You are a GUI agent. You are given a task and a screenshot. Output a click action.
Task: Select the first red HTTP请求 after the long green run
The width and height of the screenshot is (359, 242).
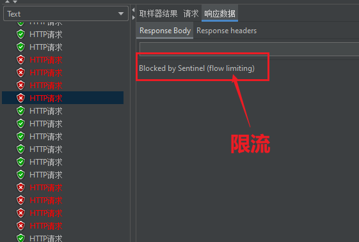click(46, 188)
